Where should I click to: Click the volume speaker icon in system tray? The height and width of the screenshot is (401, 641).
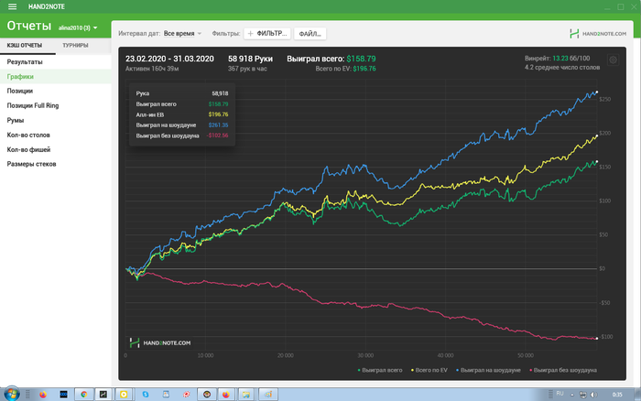point(593,395)
